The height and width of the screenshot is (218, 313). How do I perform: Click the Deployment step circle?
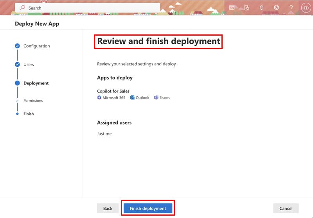click(x=17, y=83)
